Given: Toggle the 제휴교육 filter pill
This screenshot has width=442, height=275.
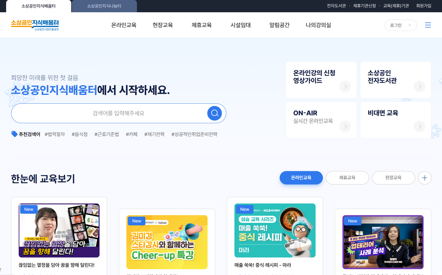Looking at the screenshot, I should pos(347,177).
